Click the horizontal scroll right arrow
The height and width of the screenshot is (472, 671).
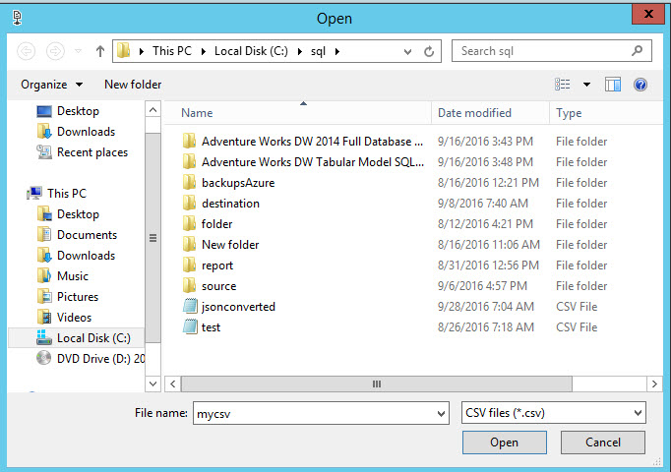pos(654,383)
